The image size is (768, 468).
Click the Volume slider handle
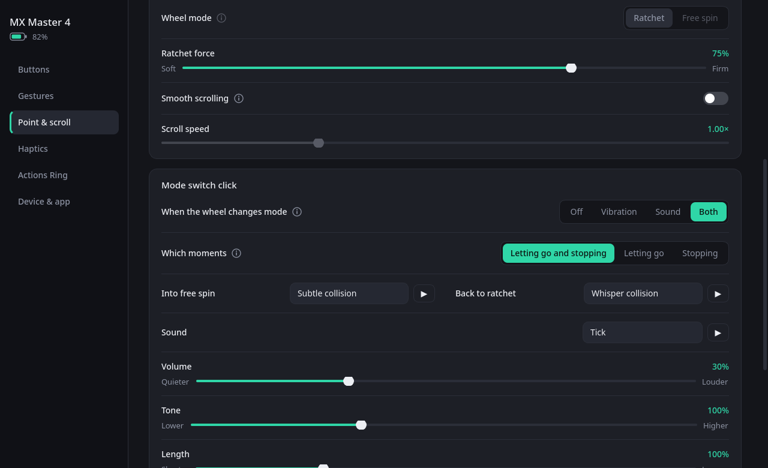pos(349,381)
